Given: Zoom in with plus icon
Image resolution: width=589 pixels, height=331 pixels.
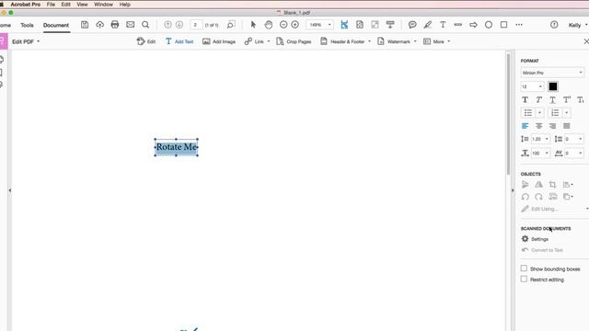Looking at the screenshot, I should point(294,25).
